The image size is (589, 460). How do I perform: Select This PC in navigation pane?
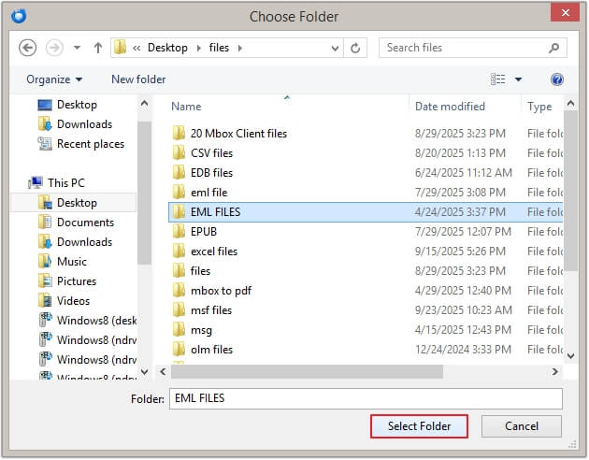pyautogui.click(x=65, y=183)
